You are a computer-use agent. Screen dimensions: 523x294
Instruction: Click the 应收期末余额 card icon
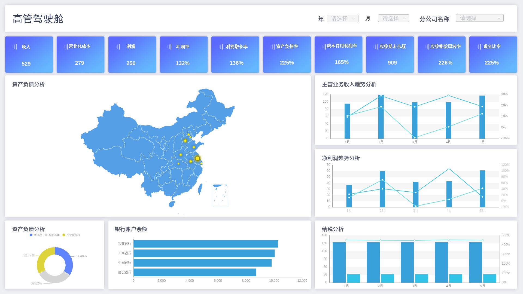click(375, 47)
